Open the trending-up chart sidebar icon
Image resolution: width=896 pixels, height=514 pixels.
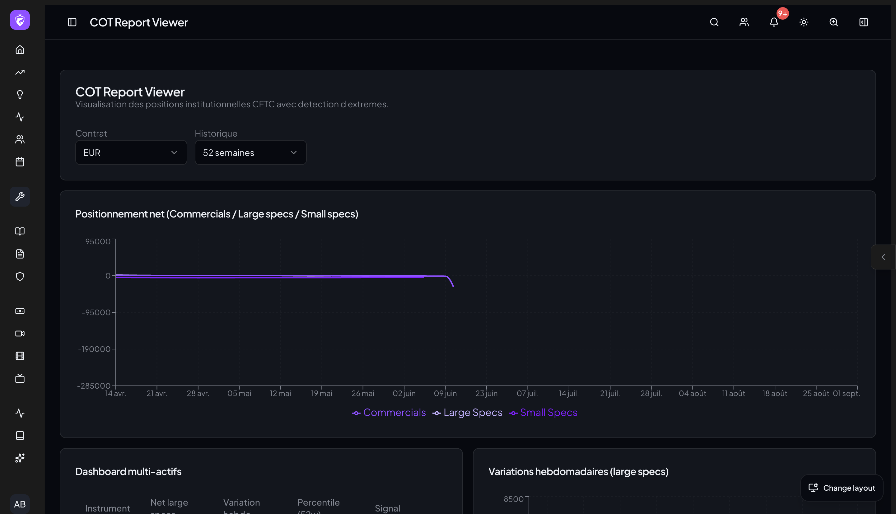pos(20,72)
